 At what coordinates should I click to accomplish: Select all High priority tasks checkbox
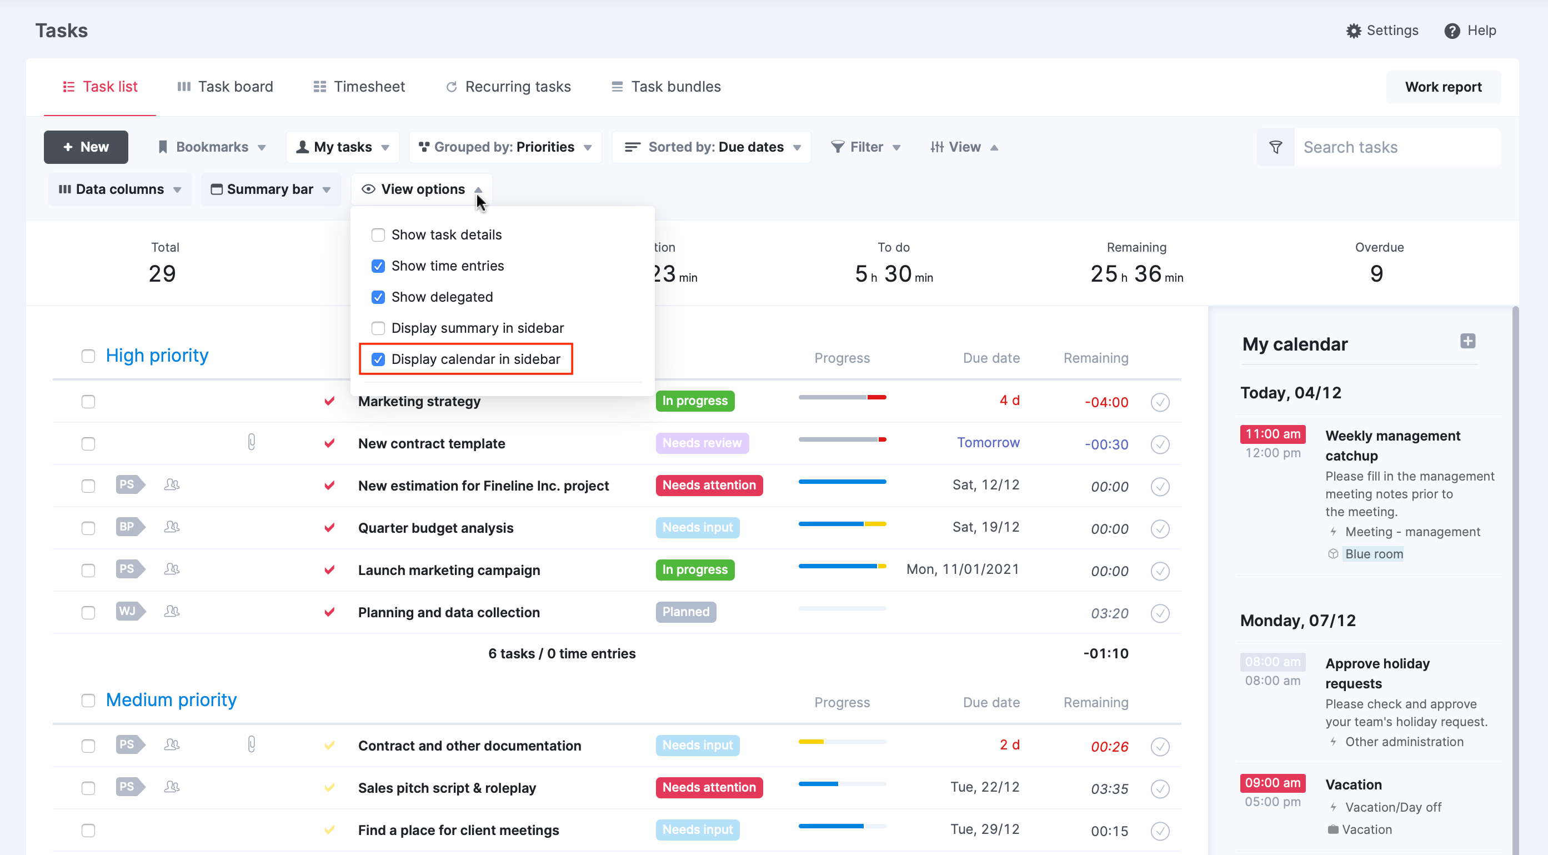click(x=88, y=356)
